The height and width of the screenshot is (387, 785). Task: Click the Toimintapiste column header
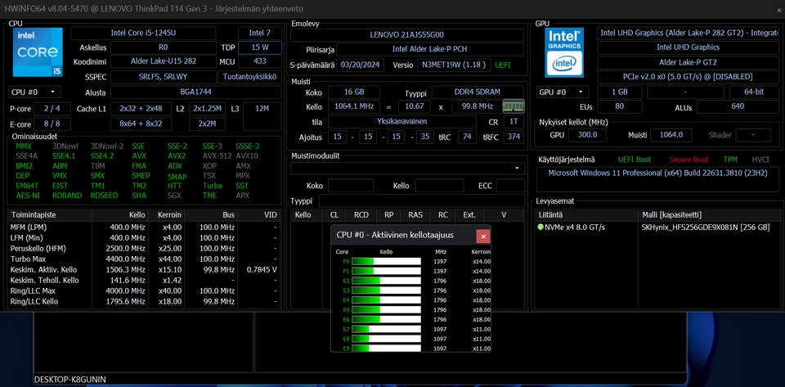pos(34,214)
